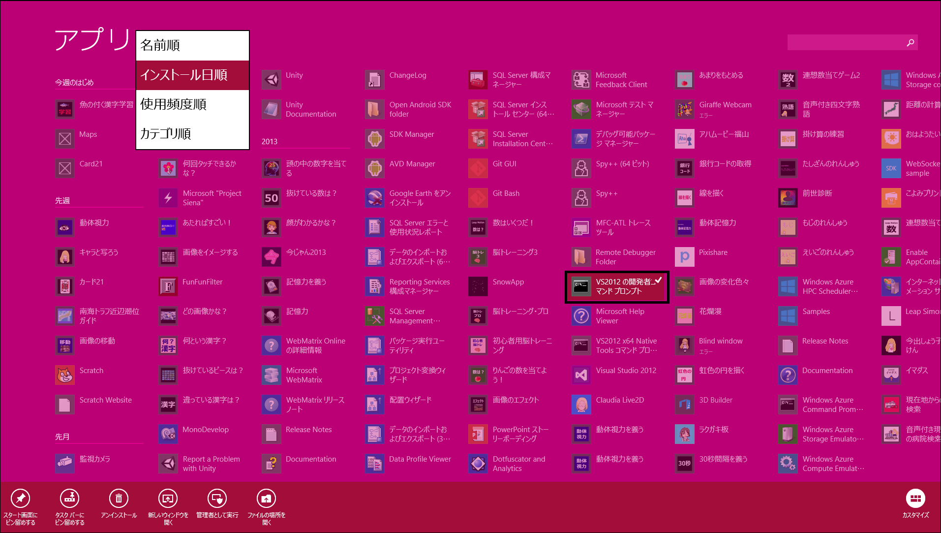Viewport: 941px width, 533px height.
Task: Open the SnowApp tile
Action: pyautogui.click(x=478, y=286)
